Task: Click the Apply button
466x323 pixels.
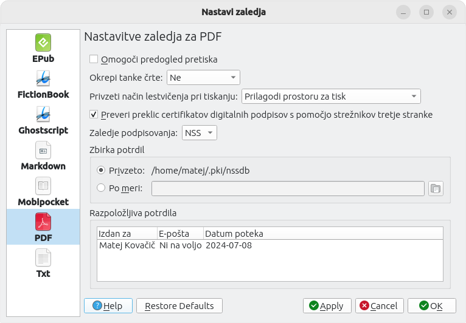Action: 327,306
